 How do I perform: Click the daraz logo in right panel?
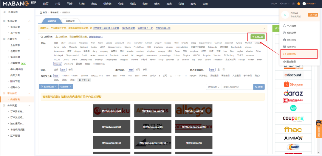pyautogui.click(x=293, y=93)
